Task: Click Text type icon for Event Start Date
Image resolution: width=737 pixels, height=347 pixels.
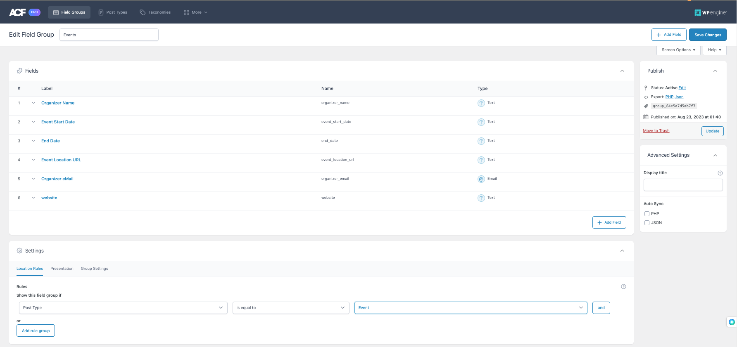Action: tap(481, 122)
